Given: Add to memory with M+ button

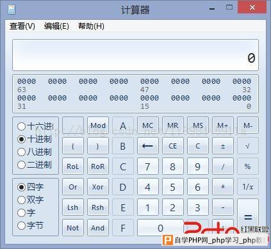Looking at the screenshot, I should click(223, 125).
